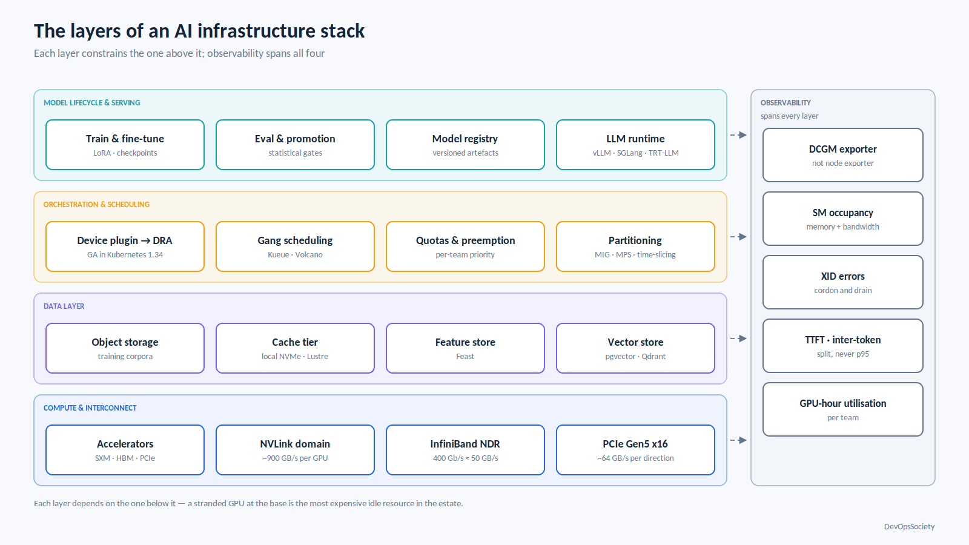Open the Model registry card
This screenshot has width=969, height=545.
click(x=465, y=145)
